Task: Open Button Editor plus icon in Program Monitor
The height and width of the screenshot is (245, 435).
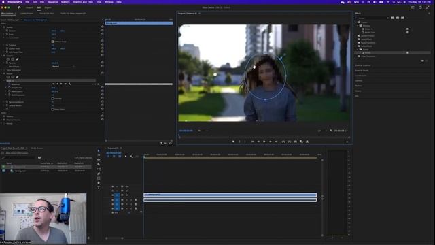Action: coord(347,142)
